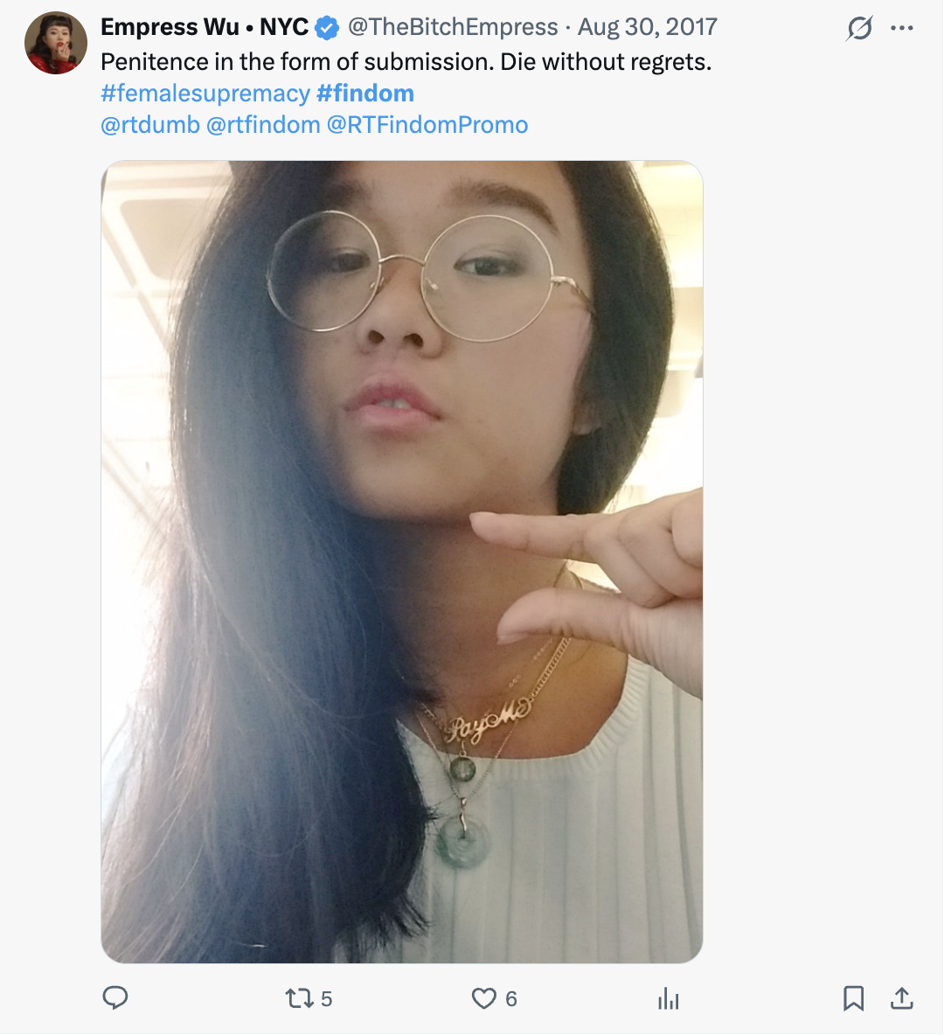The height and width of the screenshot is (1035, 951).
Task: Open the @rtfindom mention
Action: click(263, 125)
